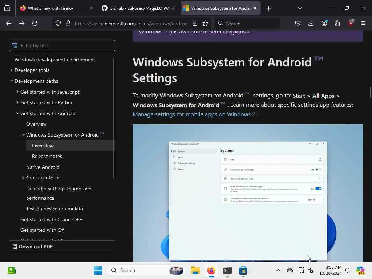The image size is (372, 279).
Task: Open Windows development environment page
Action: [x=55, y=60]
